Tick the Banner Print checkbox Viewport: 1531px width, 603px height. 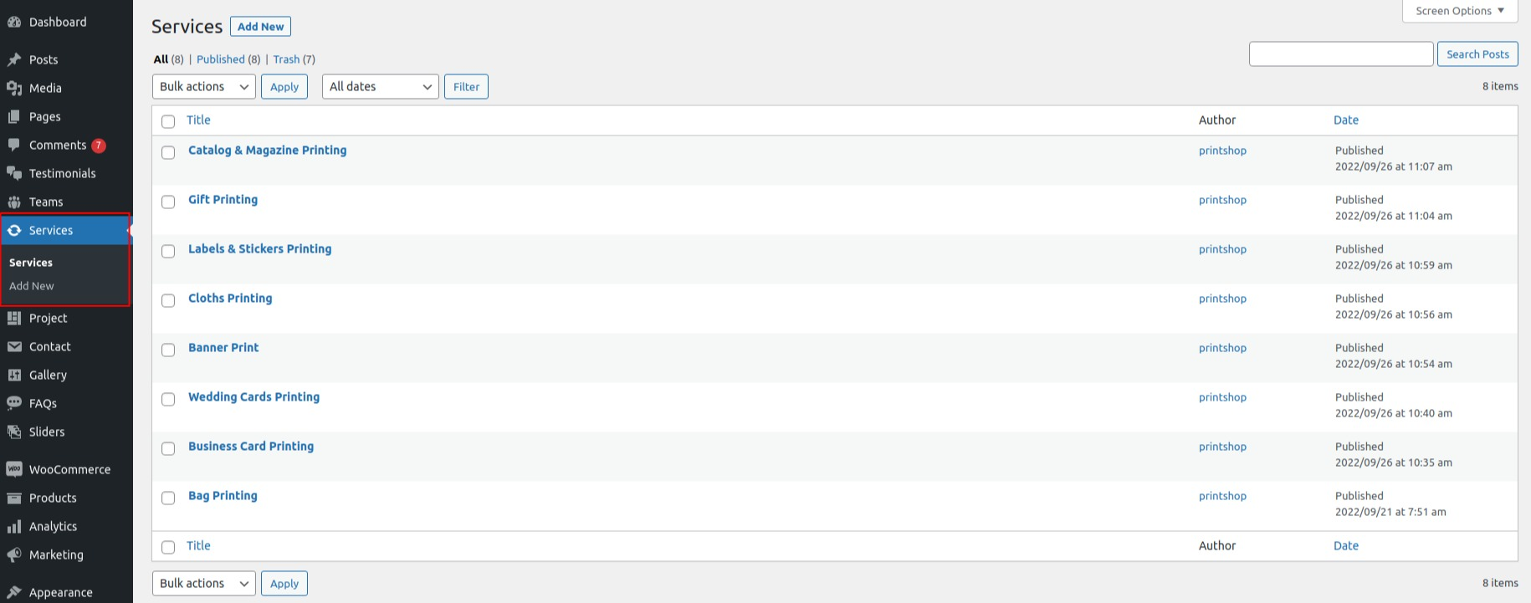168,350
